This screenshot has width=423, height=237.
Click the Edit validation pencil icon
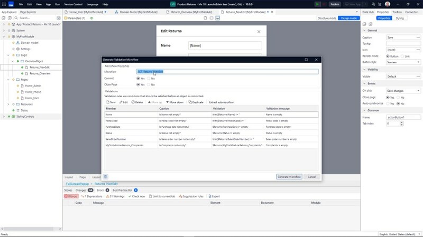121,102
